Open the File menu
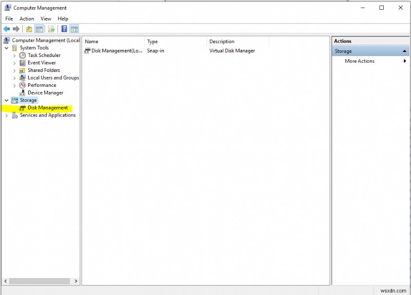This screenshot has height=295, width=411. click(9, 19)
